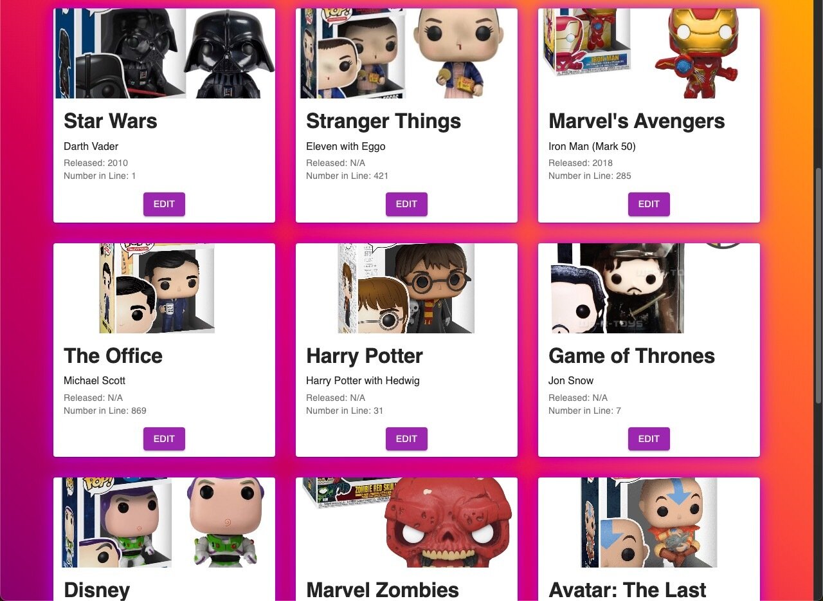Click EDIT button on The Office card
Screen dimensions: 823x601
164,439
